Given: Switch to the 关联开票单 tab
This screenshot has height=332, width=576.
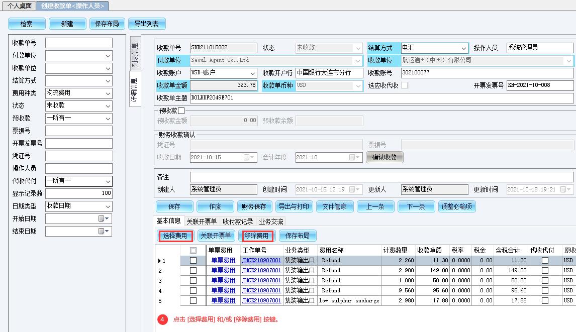Looking at the screenshot, I should tap(202, 222).
